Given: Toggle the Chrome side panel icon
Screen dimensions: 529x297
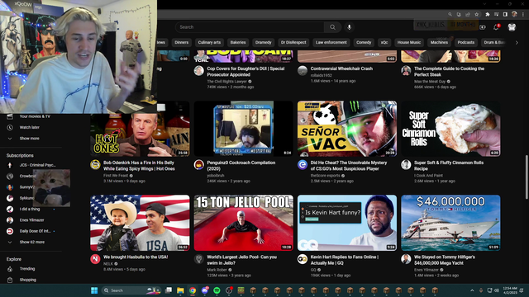Looking at the screenshot, I should pos(505,15).
